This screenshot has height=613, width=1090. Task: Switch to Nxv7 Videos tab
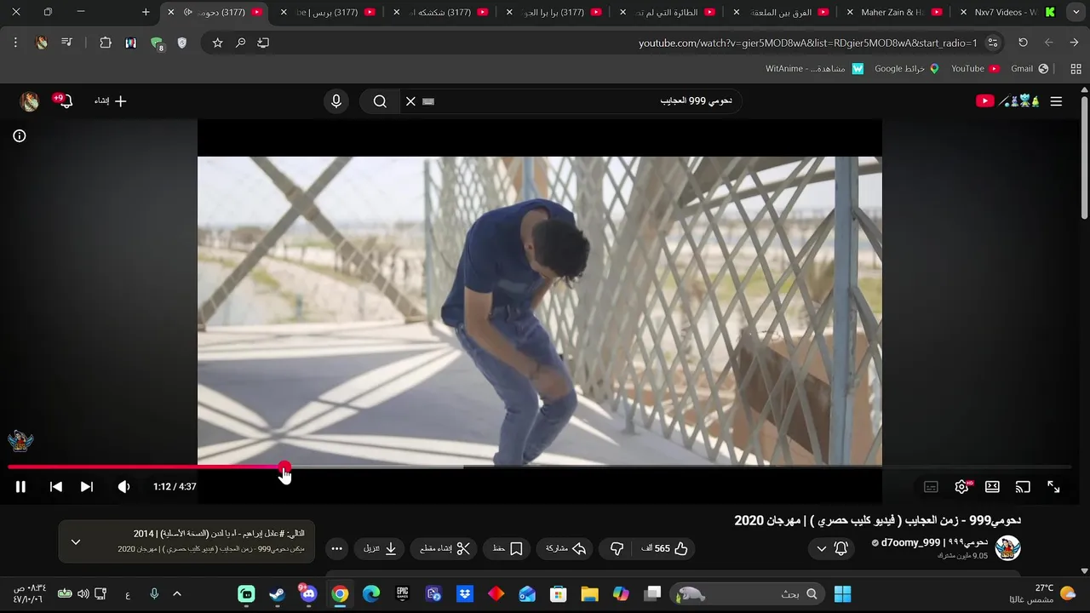click(x=1008, y=13)
